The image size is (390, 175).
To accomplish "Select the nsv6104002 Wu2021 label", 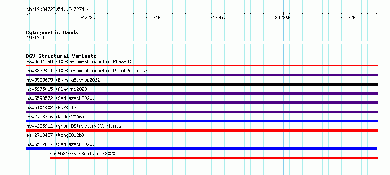I will (51, 107).
